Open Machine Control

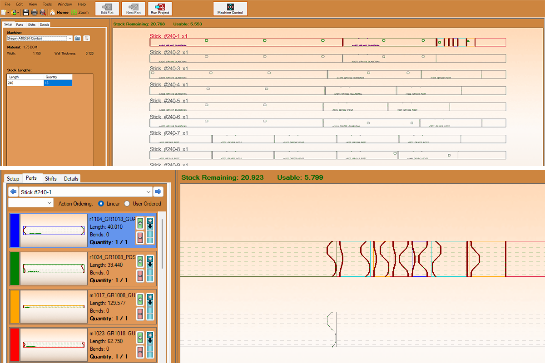230,9
